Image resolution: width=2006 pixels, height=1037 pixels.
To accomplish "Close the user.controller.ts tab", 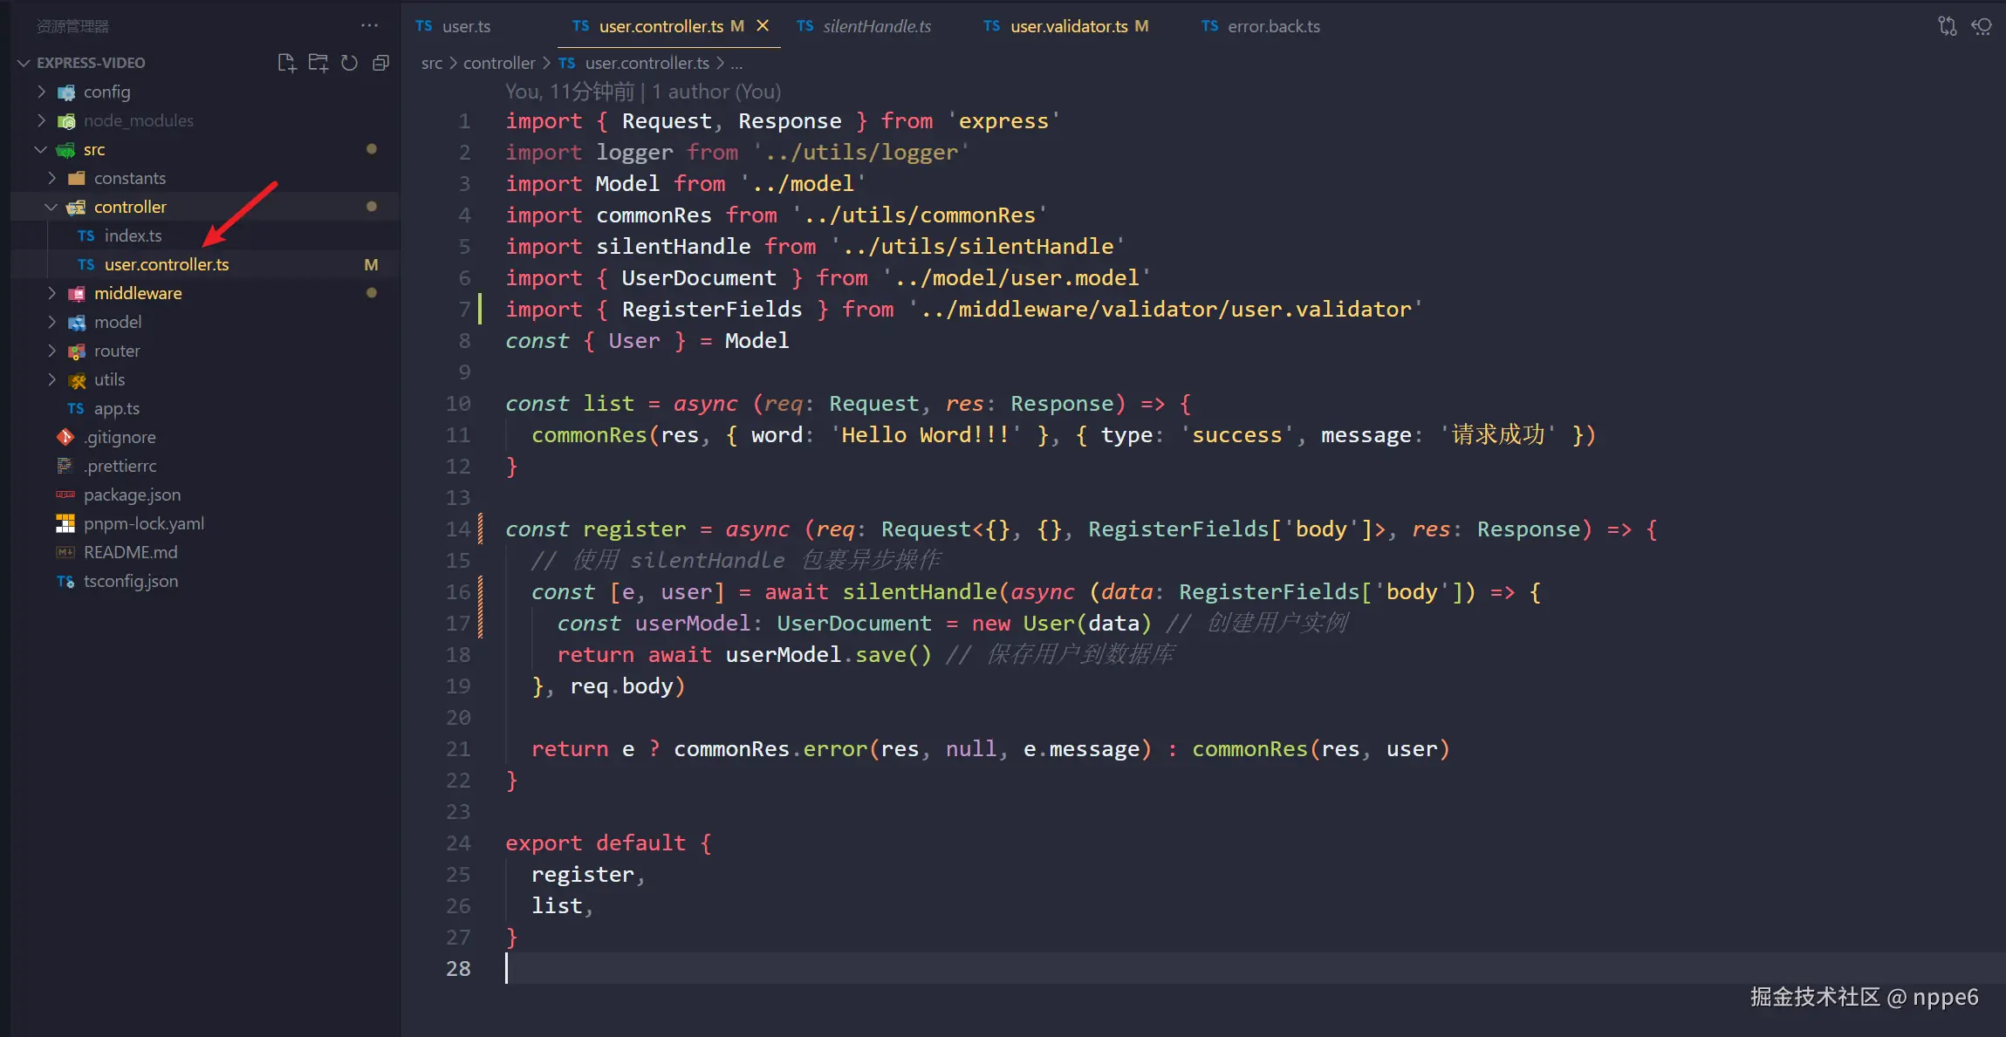I will coord(763,26).
